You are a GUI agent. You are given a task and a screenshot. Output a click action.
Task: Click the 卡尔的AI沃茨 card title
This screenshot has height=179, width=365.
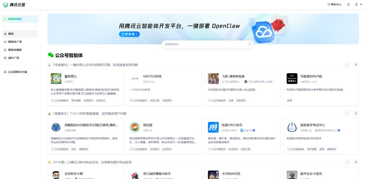point(231,174)
